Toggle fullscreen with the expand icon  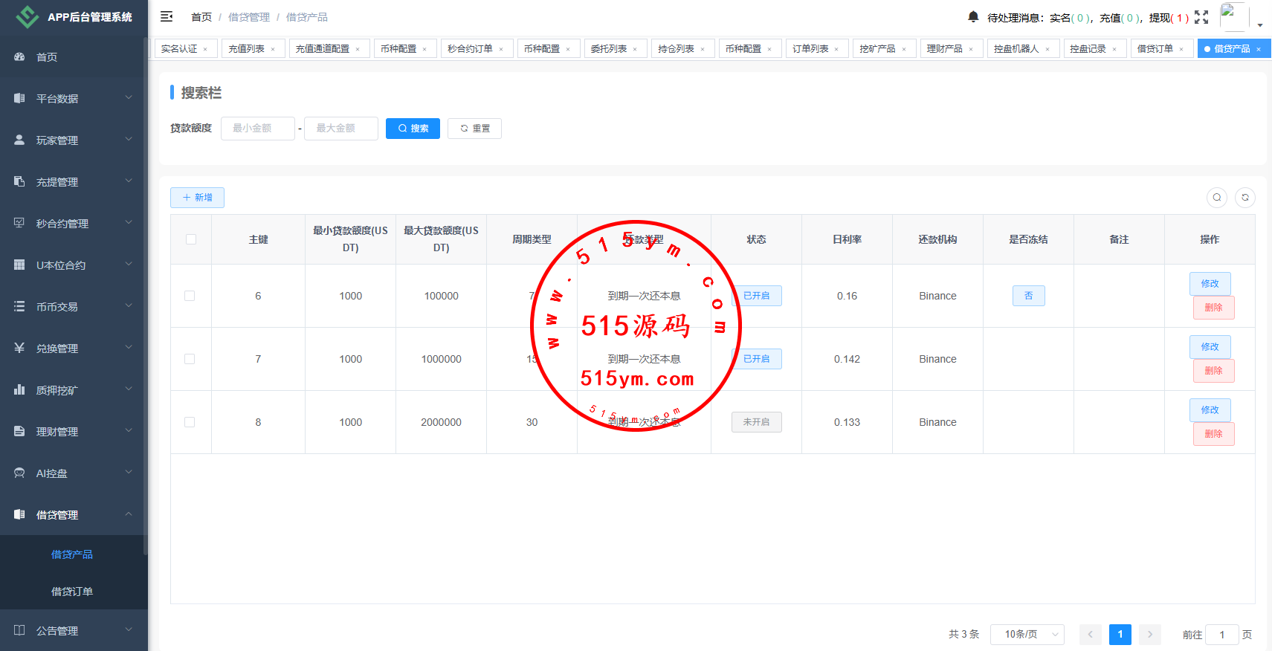pyautogui.click(x=1201, y=17)
